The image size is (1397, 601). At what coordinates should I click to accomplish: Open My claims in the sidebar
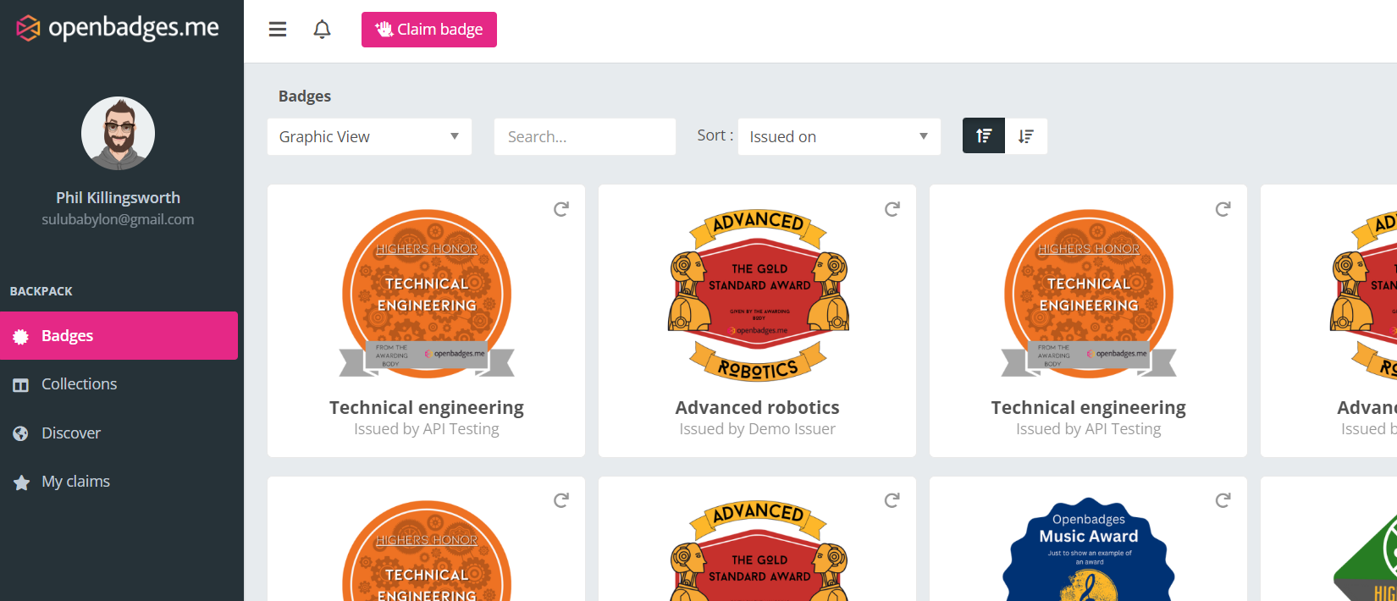[x=75, y=482]
